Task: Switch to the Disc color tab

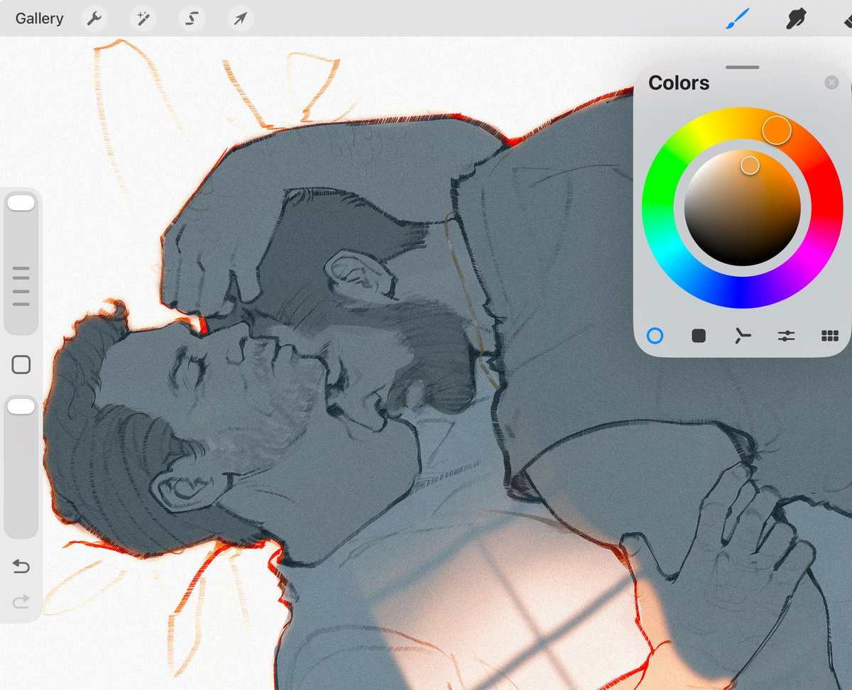Action: [655, 336]
